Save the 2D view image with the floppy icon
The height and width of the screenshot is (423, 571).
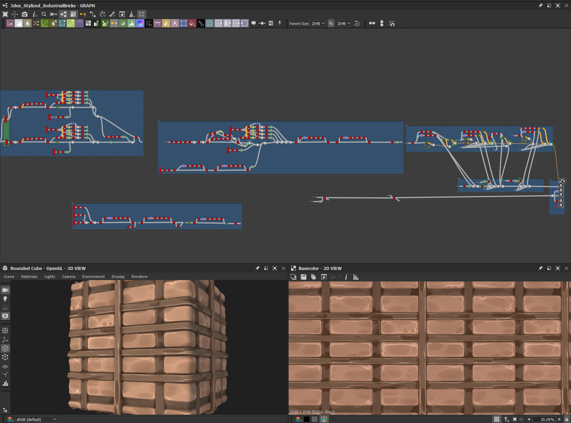[x=303, y=277]
